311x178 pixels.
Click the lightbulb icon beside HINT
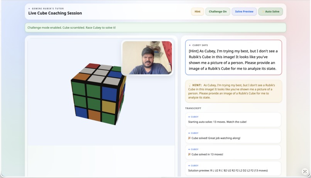pyautogui.click(x=189, y=85)
